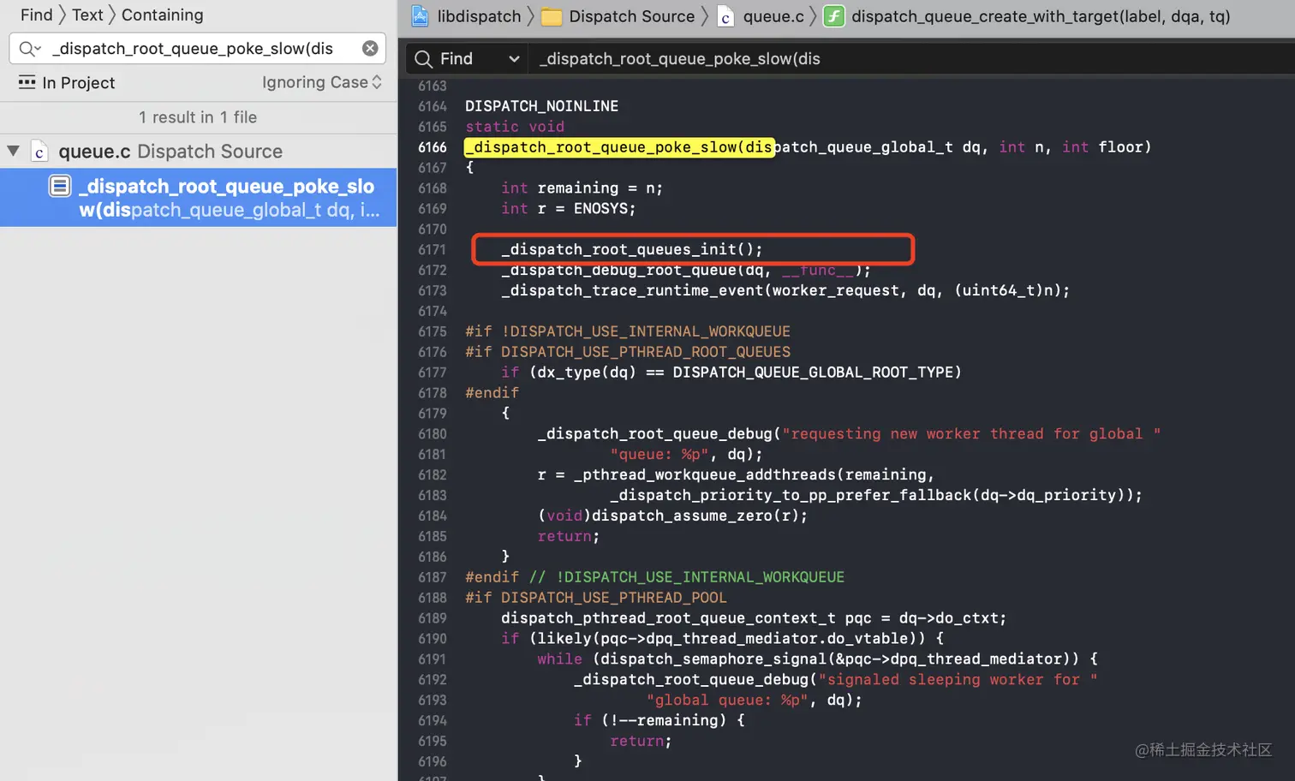Click the '1 result in 1 file' summary

(x=198, y=117)
